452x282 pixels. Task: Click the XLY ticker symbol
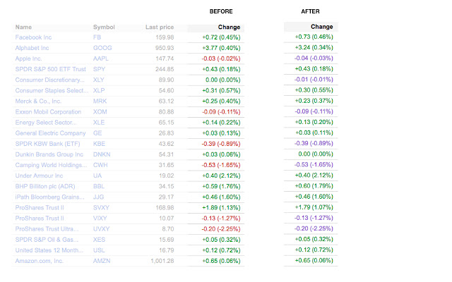click(99, 80)
